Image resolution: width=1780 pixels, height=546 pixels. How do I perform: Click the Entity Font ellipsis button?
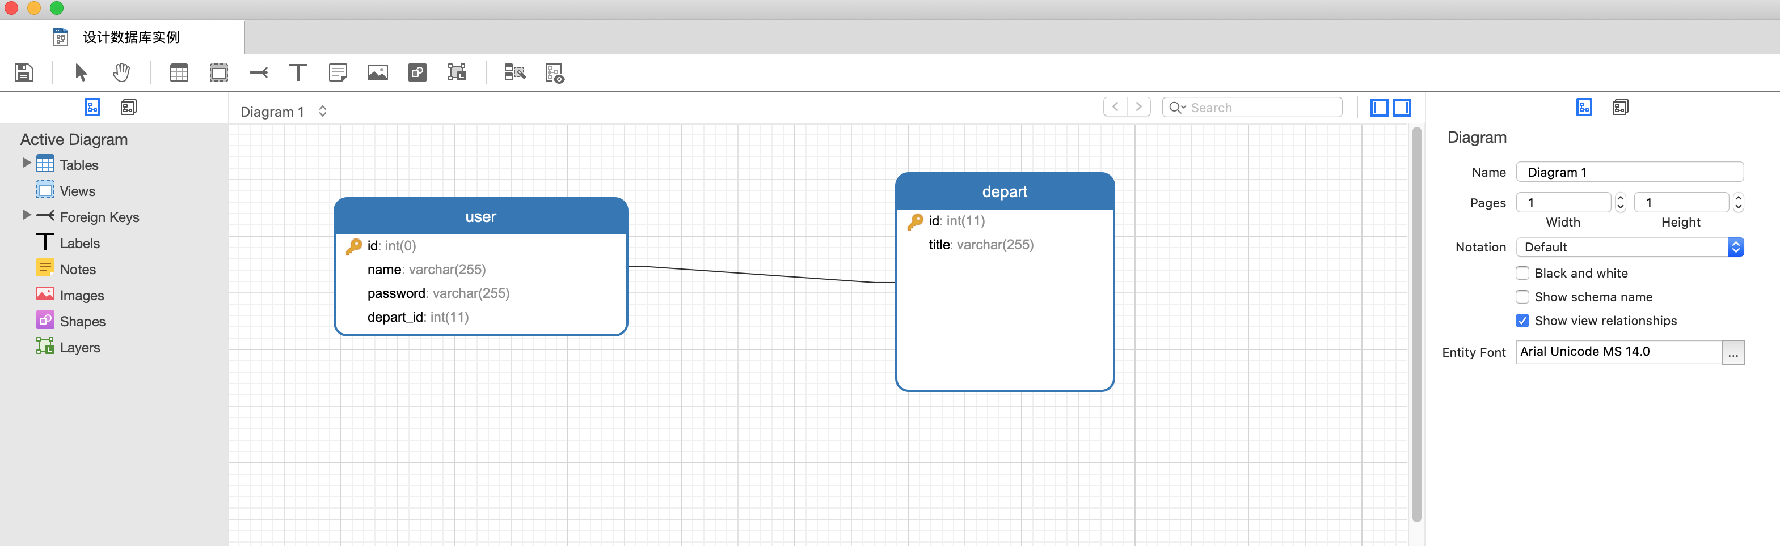click(x=1732, y=352)
